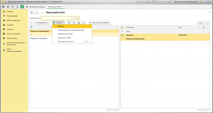The image size is (213, 113).
Task: Collapse the navigation panel chevron button
Action: [31, 23]
